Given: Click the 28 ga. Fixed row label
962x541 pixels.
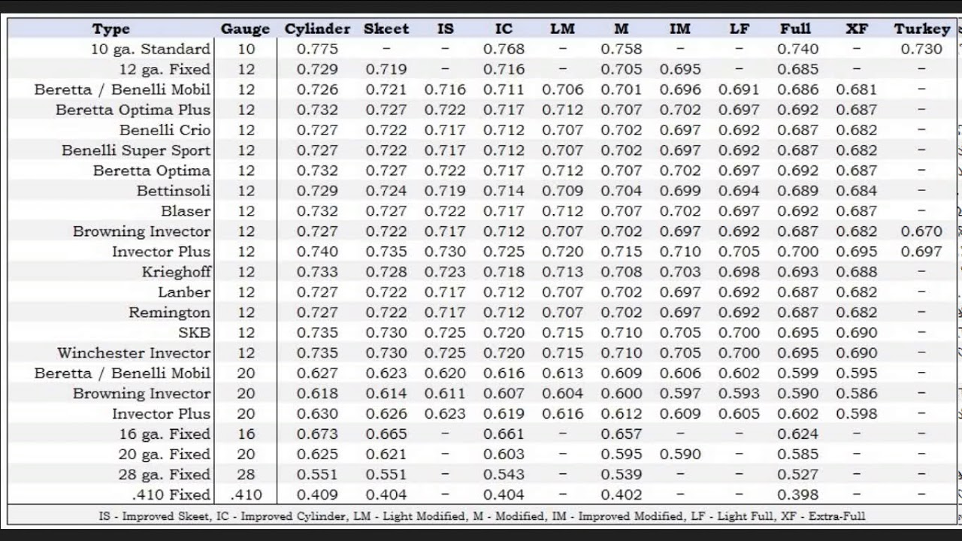Looking at the screenshot, I should point(165,475).
